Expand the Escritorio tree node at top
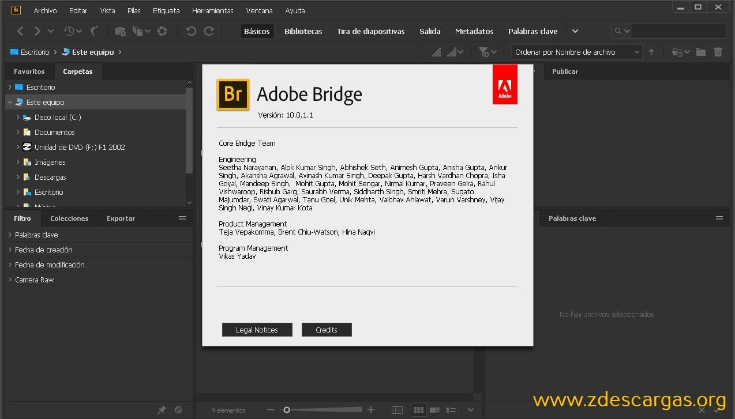 (10, 87)
